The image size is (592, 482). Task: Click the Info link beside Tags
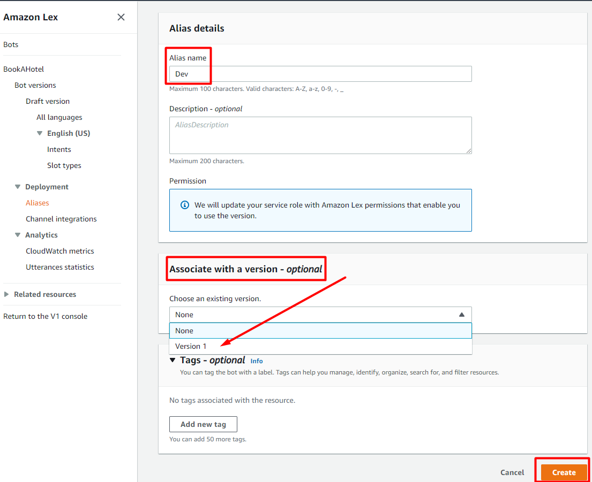coord(256,361)
